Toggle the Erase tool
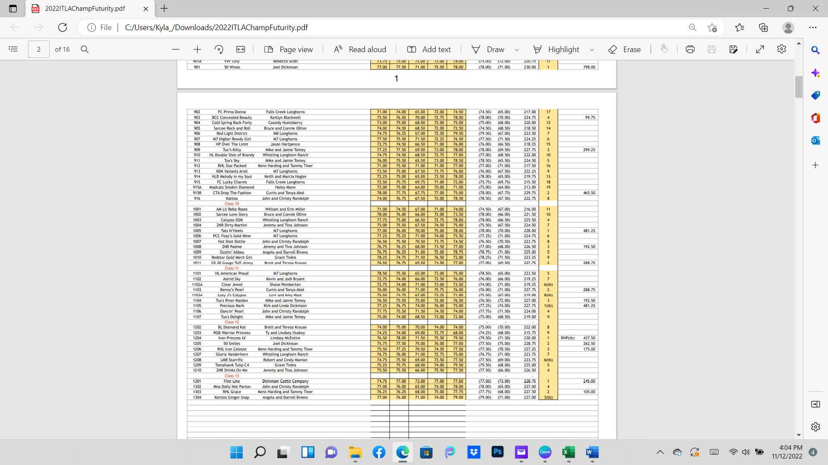Viewport: 828px width, 465px height. pyautogui.click(x=624, y=49)
